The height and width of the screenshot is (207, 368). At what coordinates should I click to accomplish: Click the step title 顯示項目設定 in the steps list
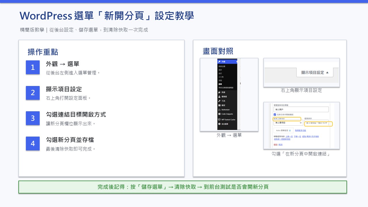[64, 89]
